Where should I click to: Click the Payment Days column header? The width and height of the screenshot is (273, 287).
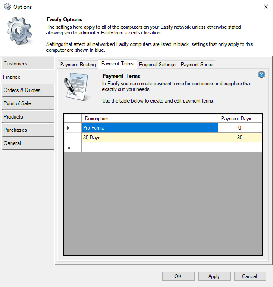(240, 119)
